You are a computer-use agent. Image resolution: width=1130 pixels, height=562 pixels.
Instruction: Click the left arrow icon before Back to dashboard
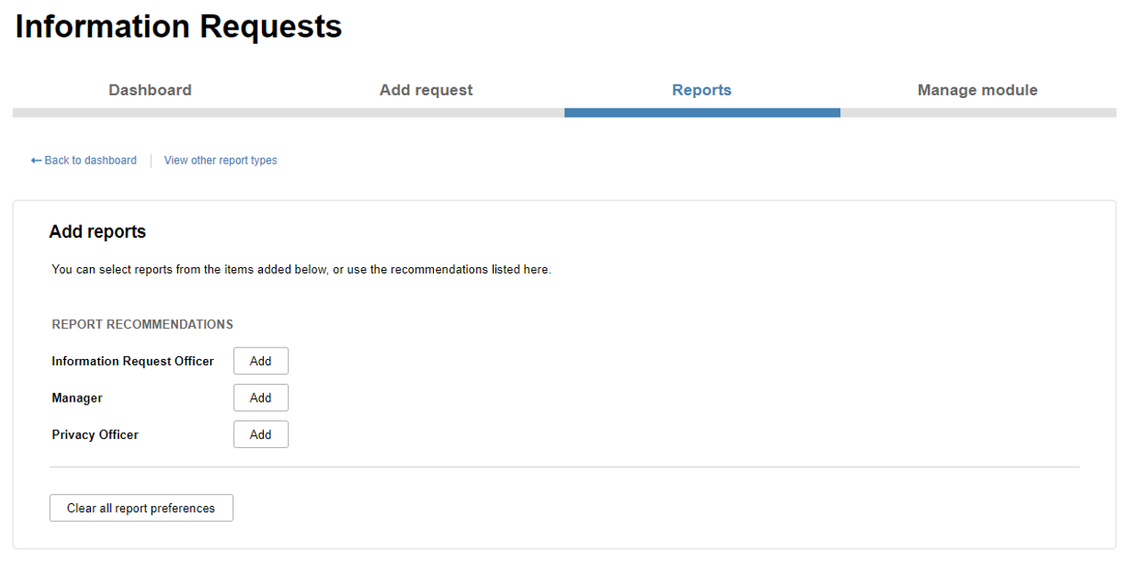point(36,160)
